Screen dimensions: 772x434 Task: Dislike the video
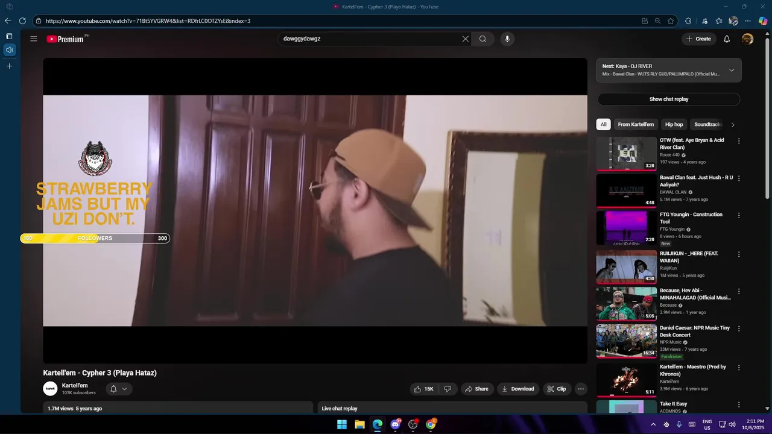pyautogui.click(x=448, y=389)
